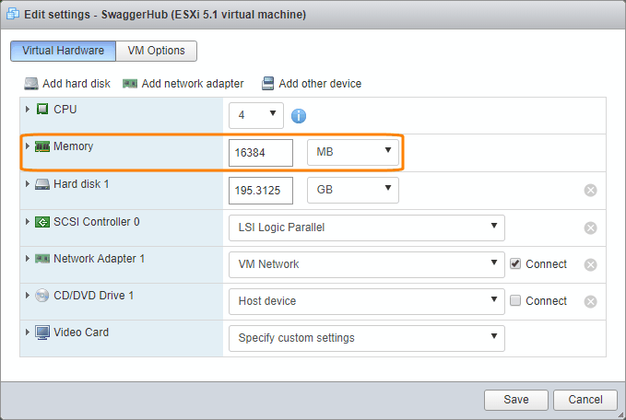Viewport: 626px width, 420px height.
Task: Click the Save button
Action: tap(515, 400)
